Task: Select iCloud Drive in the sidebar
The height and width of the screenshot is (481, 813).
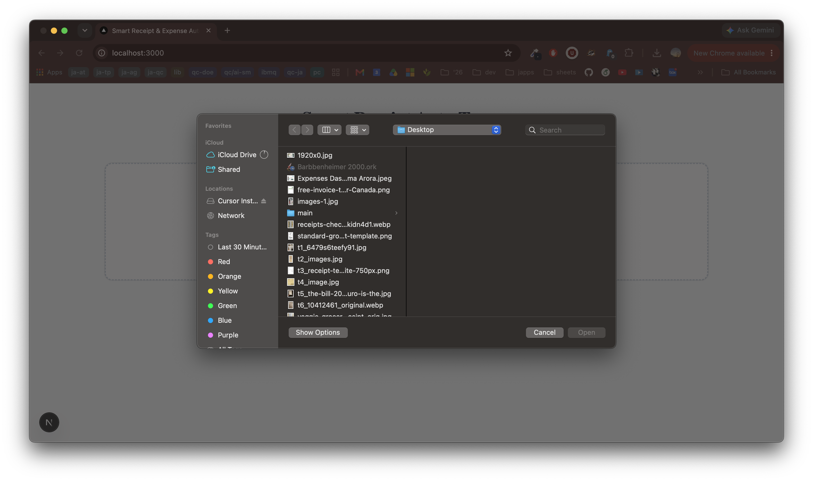Action: pos(237,155)
